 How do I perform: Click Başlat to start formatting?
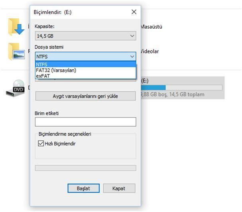click(x=83, y=188)
